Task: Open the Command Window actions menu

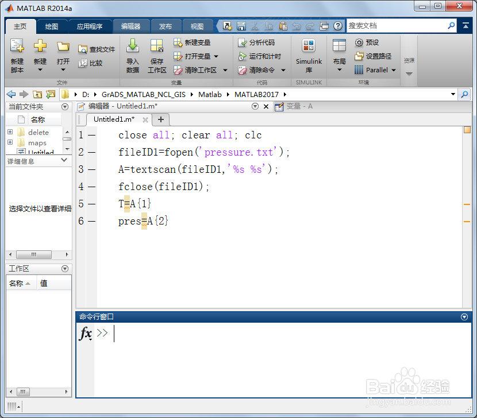Action: (x=464, y=317)
